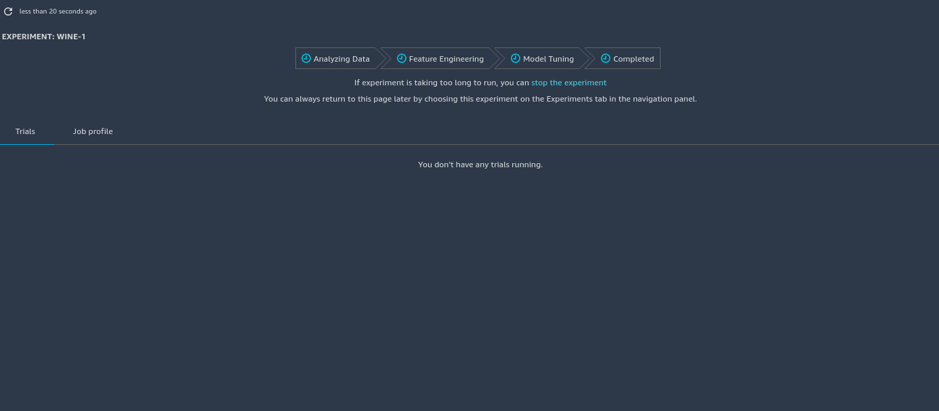Open the Job profile tab
Image resolution: width=939 pixels, height=411 pixels.
pos(93,131)
